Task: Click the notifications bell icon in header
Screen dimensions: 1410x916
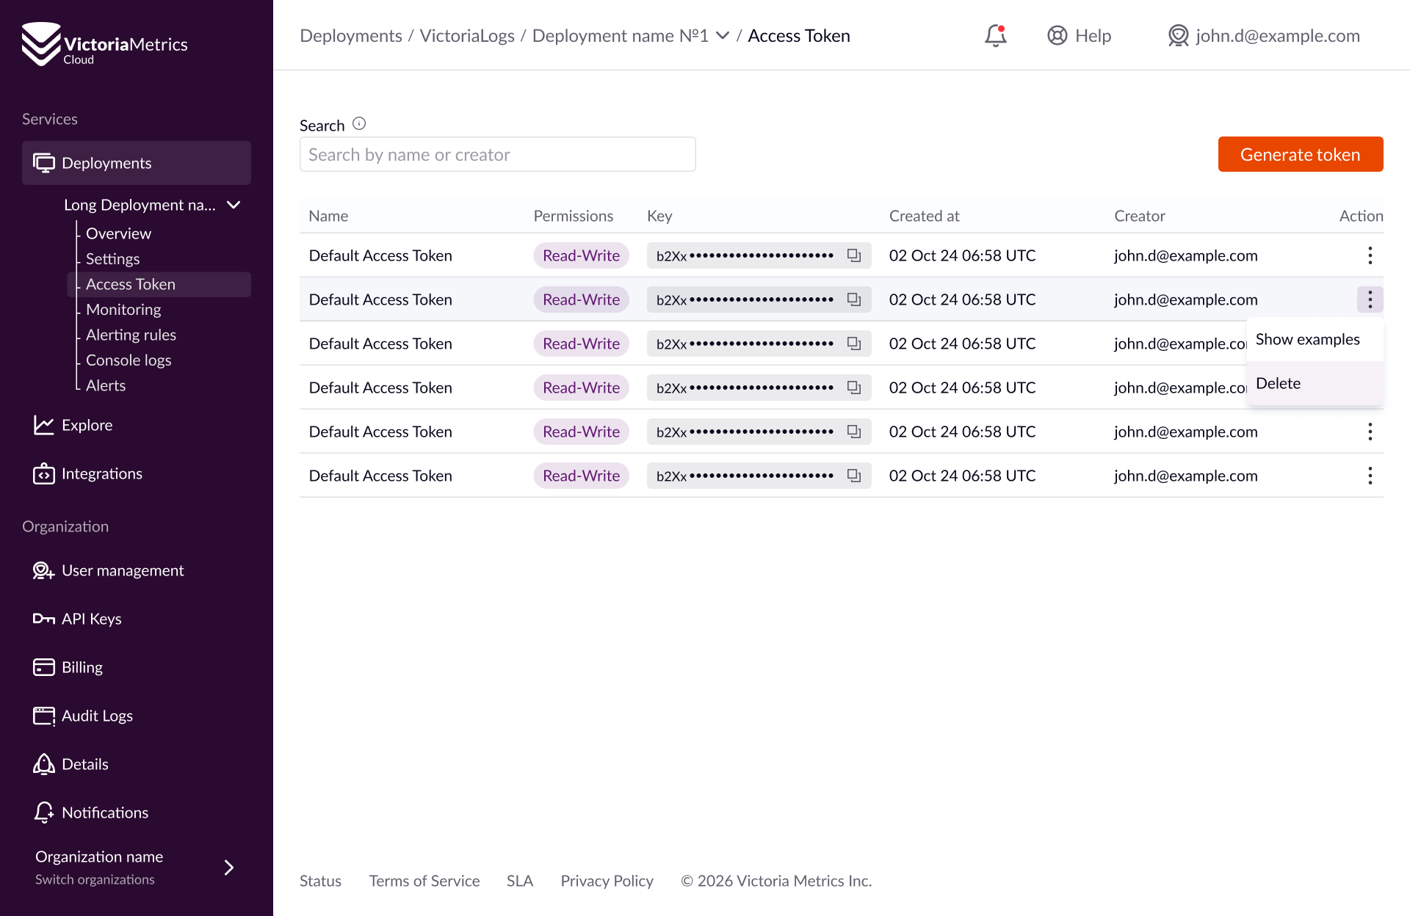Action: [x=995, y=35]
